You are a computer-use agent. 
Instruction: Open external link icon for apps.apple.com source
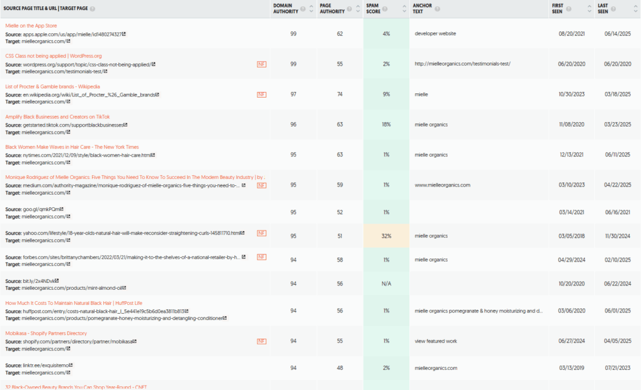[124, 34]
